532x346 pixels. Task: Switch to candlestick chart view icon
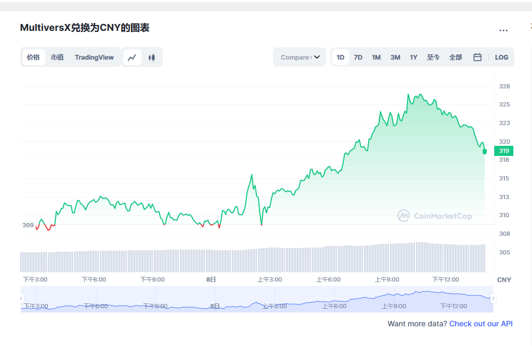point(152,57)
